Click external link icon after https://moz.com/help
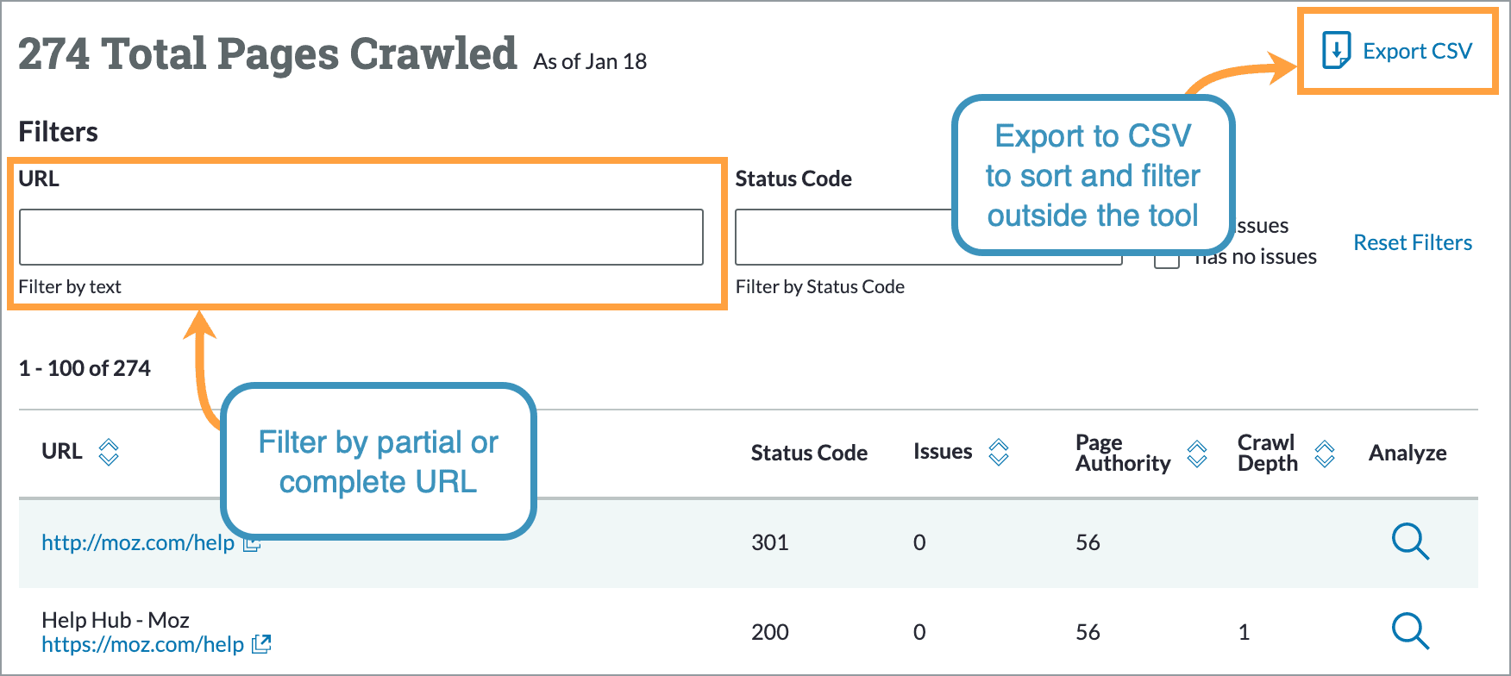Viewport: 1511px width, 676px height. [x=261, y=644]
